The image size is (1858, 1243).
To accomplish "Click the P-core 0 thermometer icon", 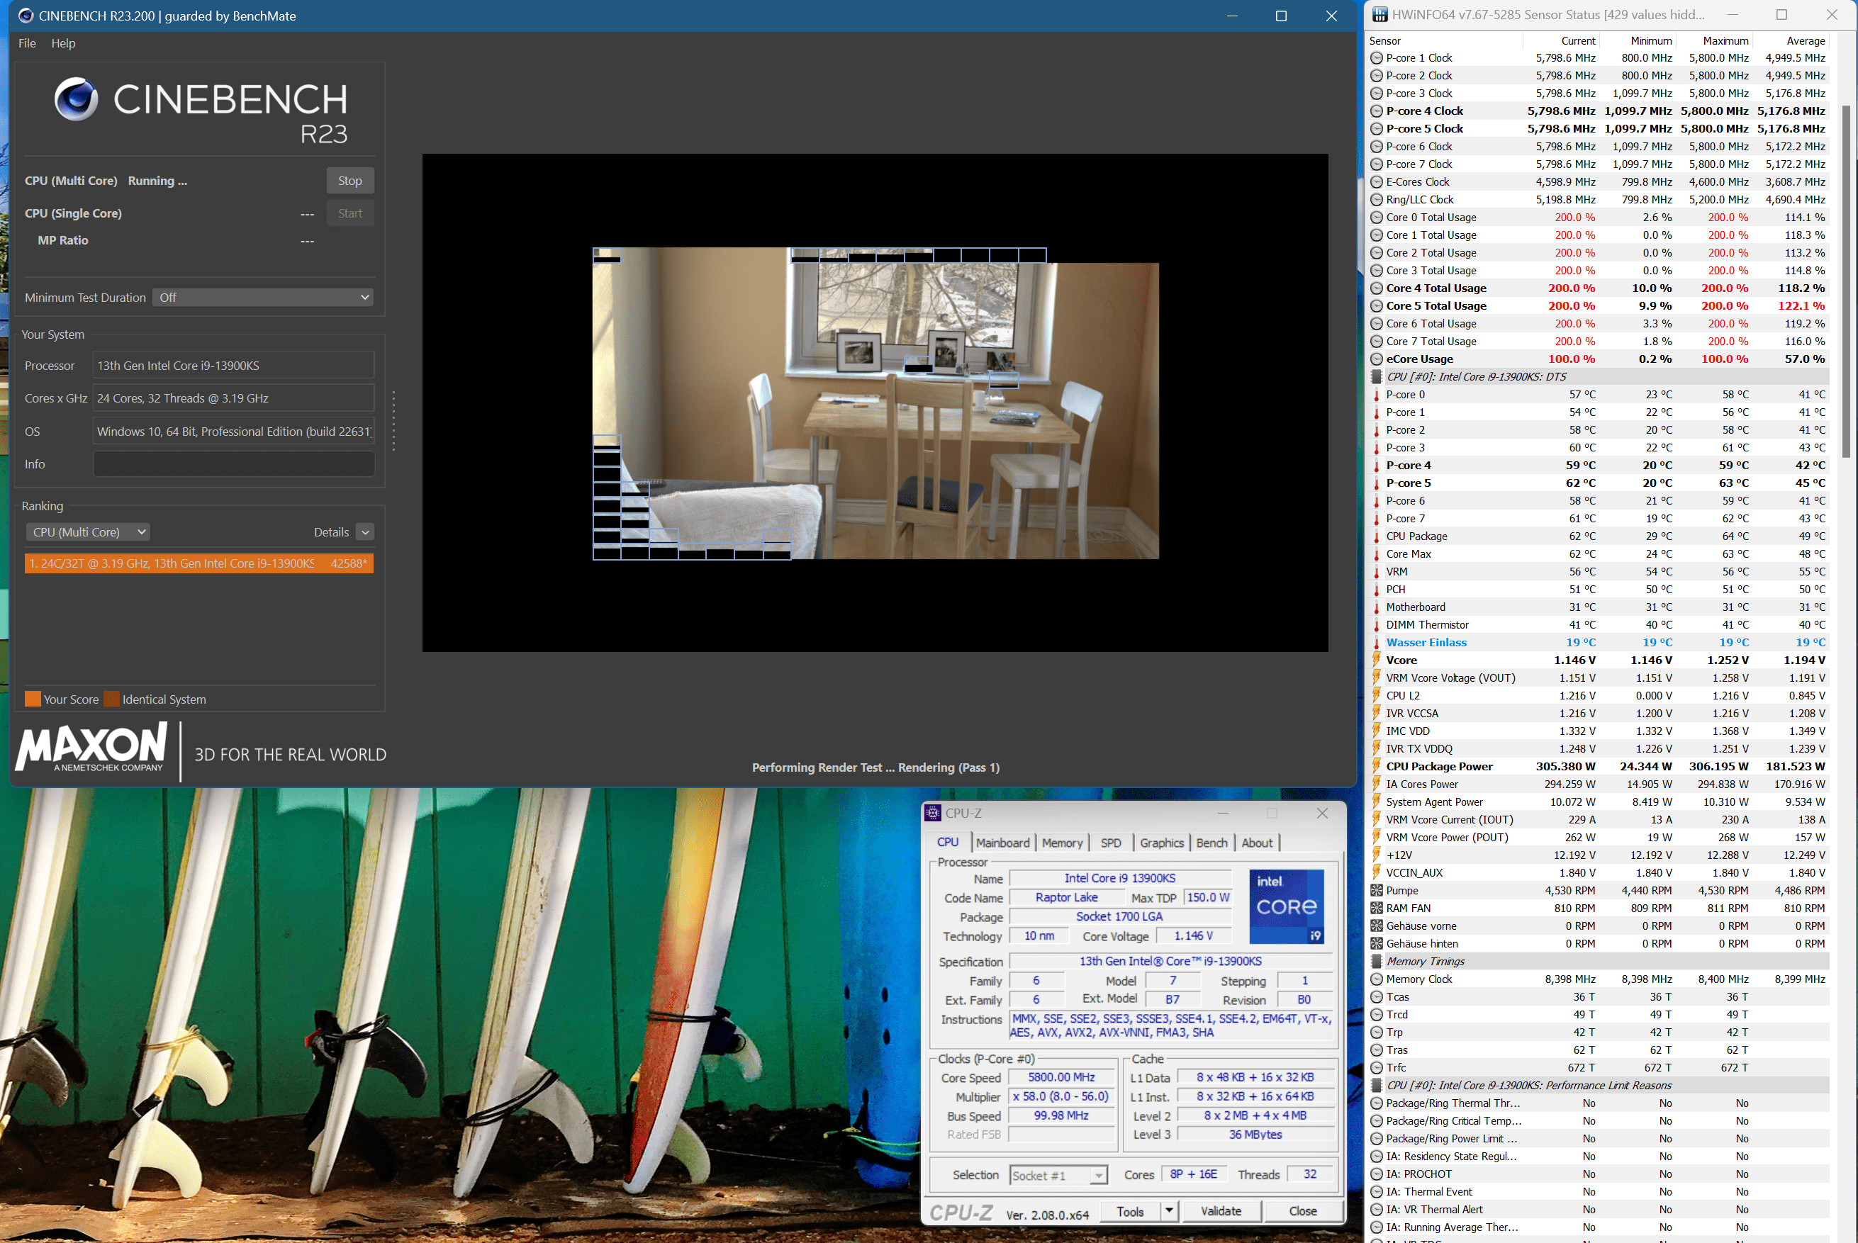I will click(x=1377, y=395).
